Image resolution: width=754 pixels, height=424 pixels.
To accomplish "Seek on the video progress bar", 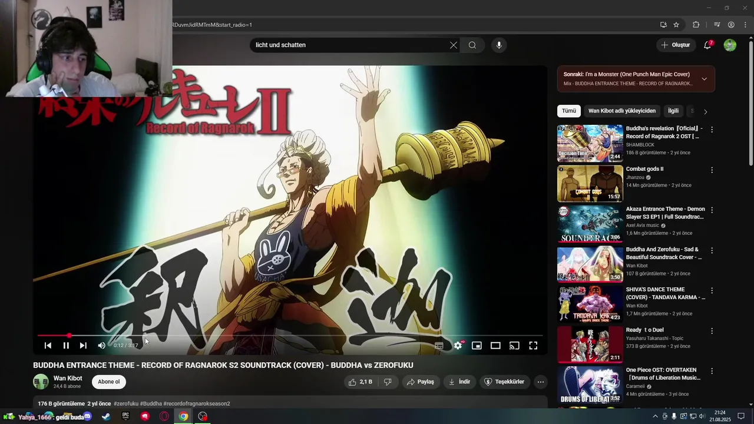I will pos(290,336).
